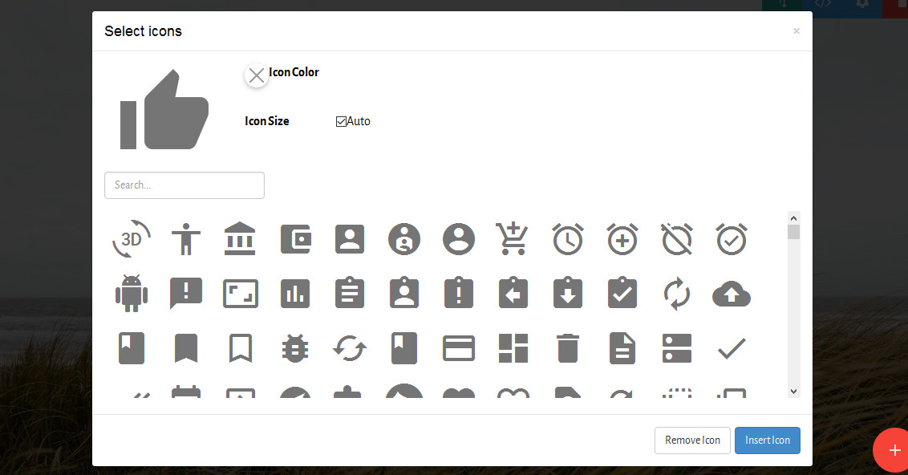Choose the assignment clipboard text icon
The image size is (908, 475).
[x=350, y=293]
